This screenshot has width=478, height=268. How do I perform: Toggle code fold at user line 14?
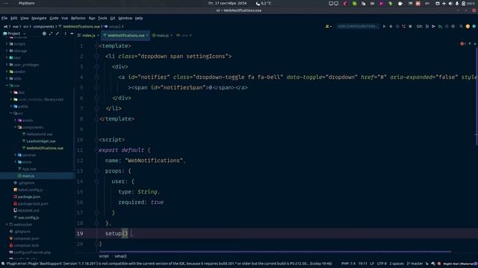[96, 182]
